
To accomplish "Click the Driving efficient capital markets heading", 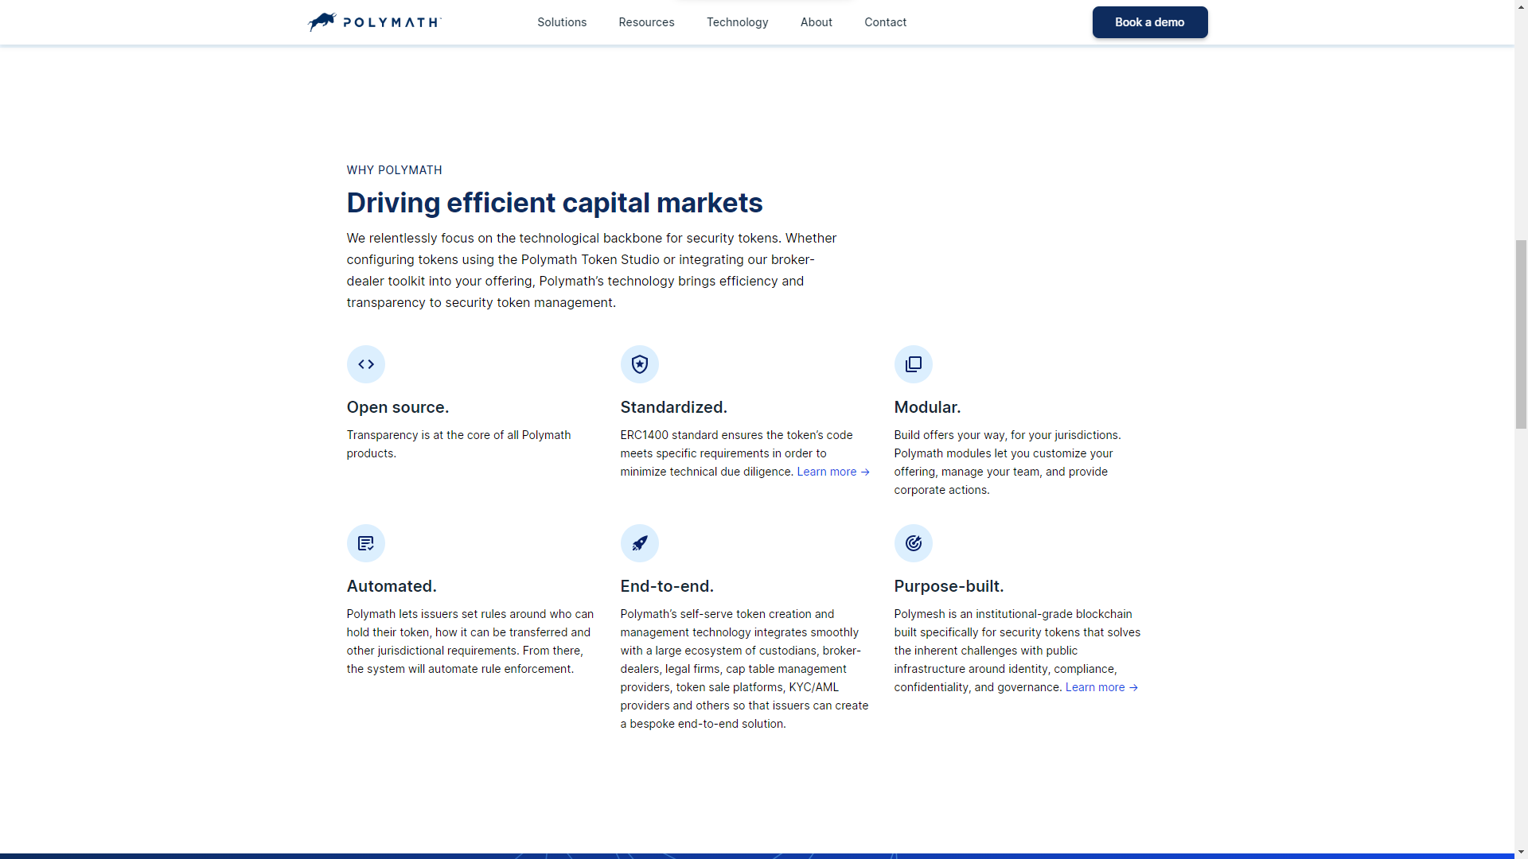I will (555, 203).
